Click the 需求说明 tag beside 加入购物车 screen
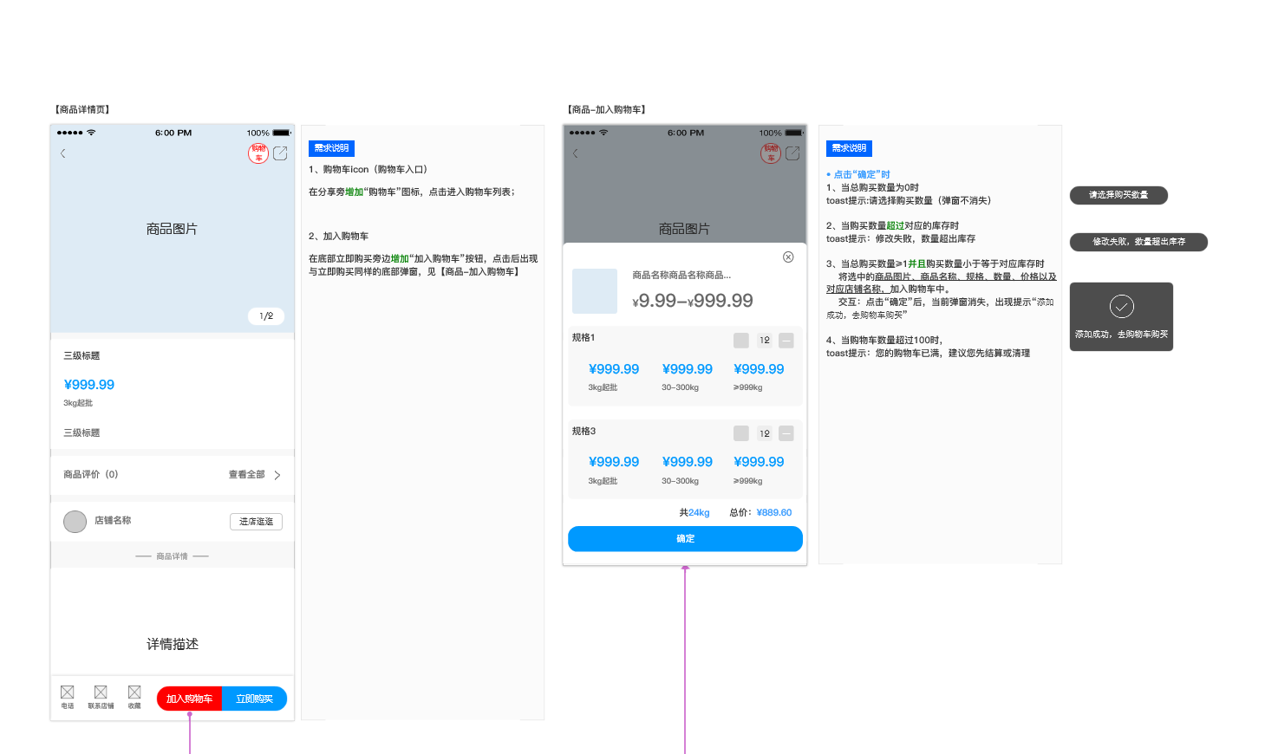The width and height of the screenshot is (1278, 754). (849, 148)
